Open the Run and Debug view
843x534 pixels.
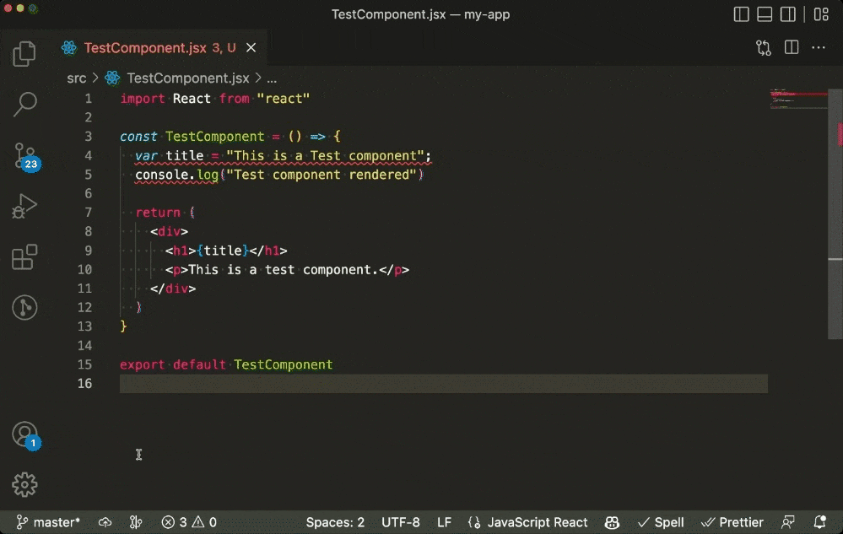point(24,206)
